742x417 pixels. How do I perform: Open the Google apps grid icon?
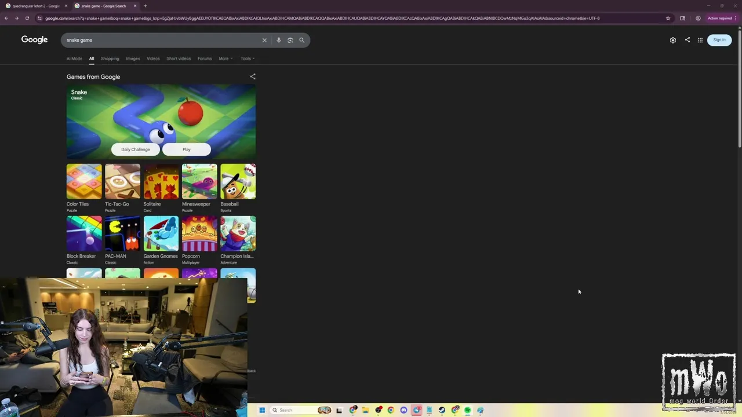700,40
